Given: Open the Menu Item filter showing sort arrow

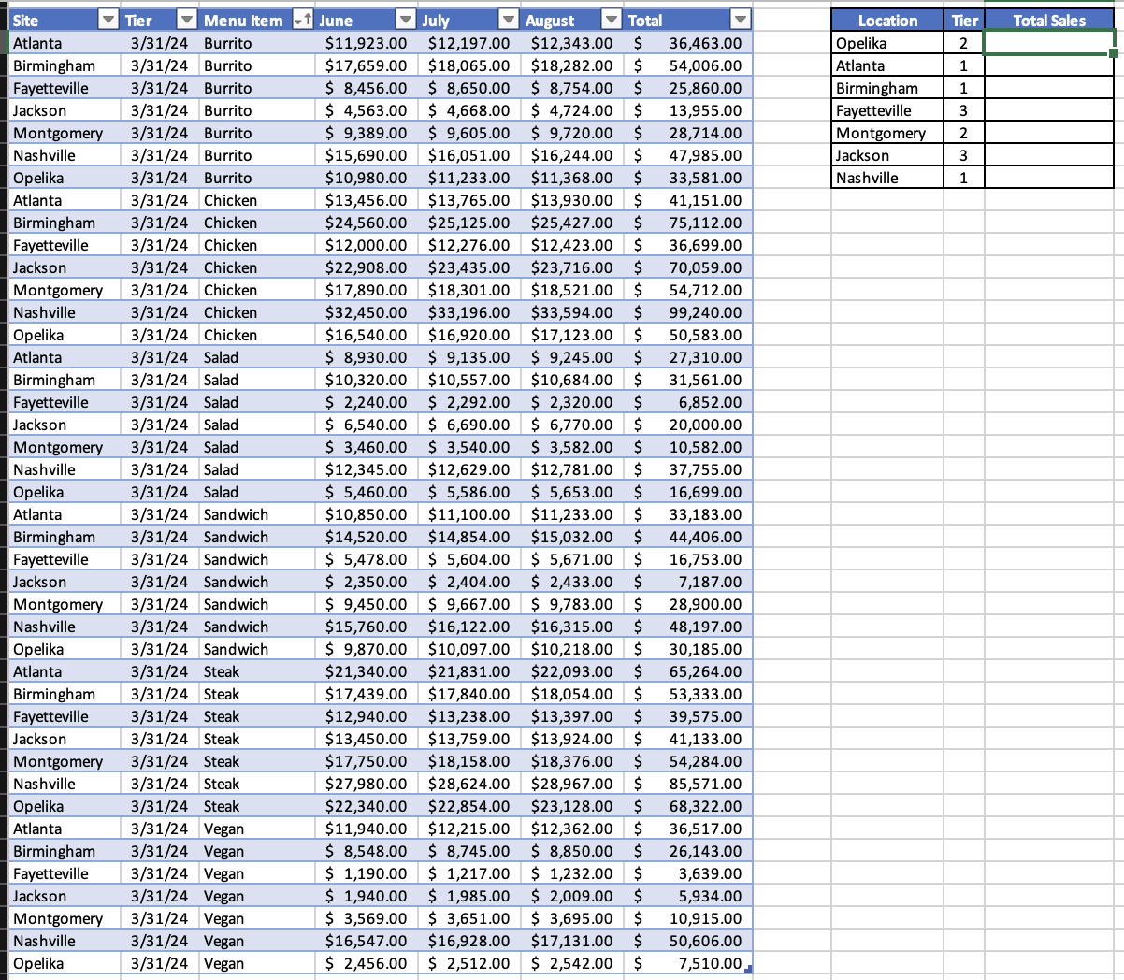Looking at the screenshot, I should point(298,20).
